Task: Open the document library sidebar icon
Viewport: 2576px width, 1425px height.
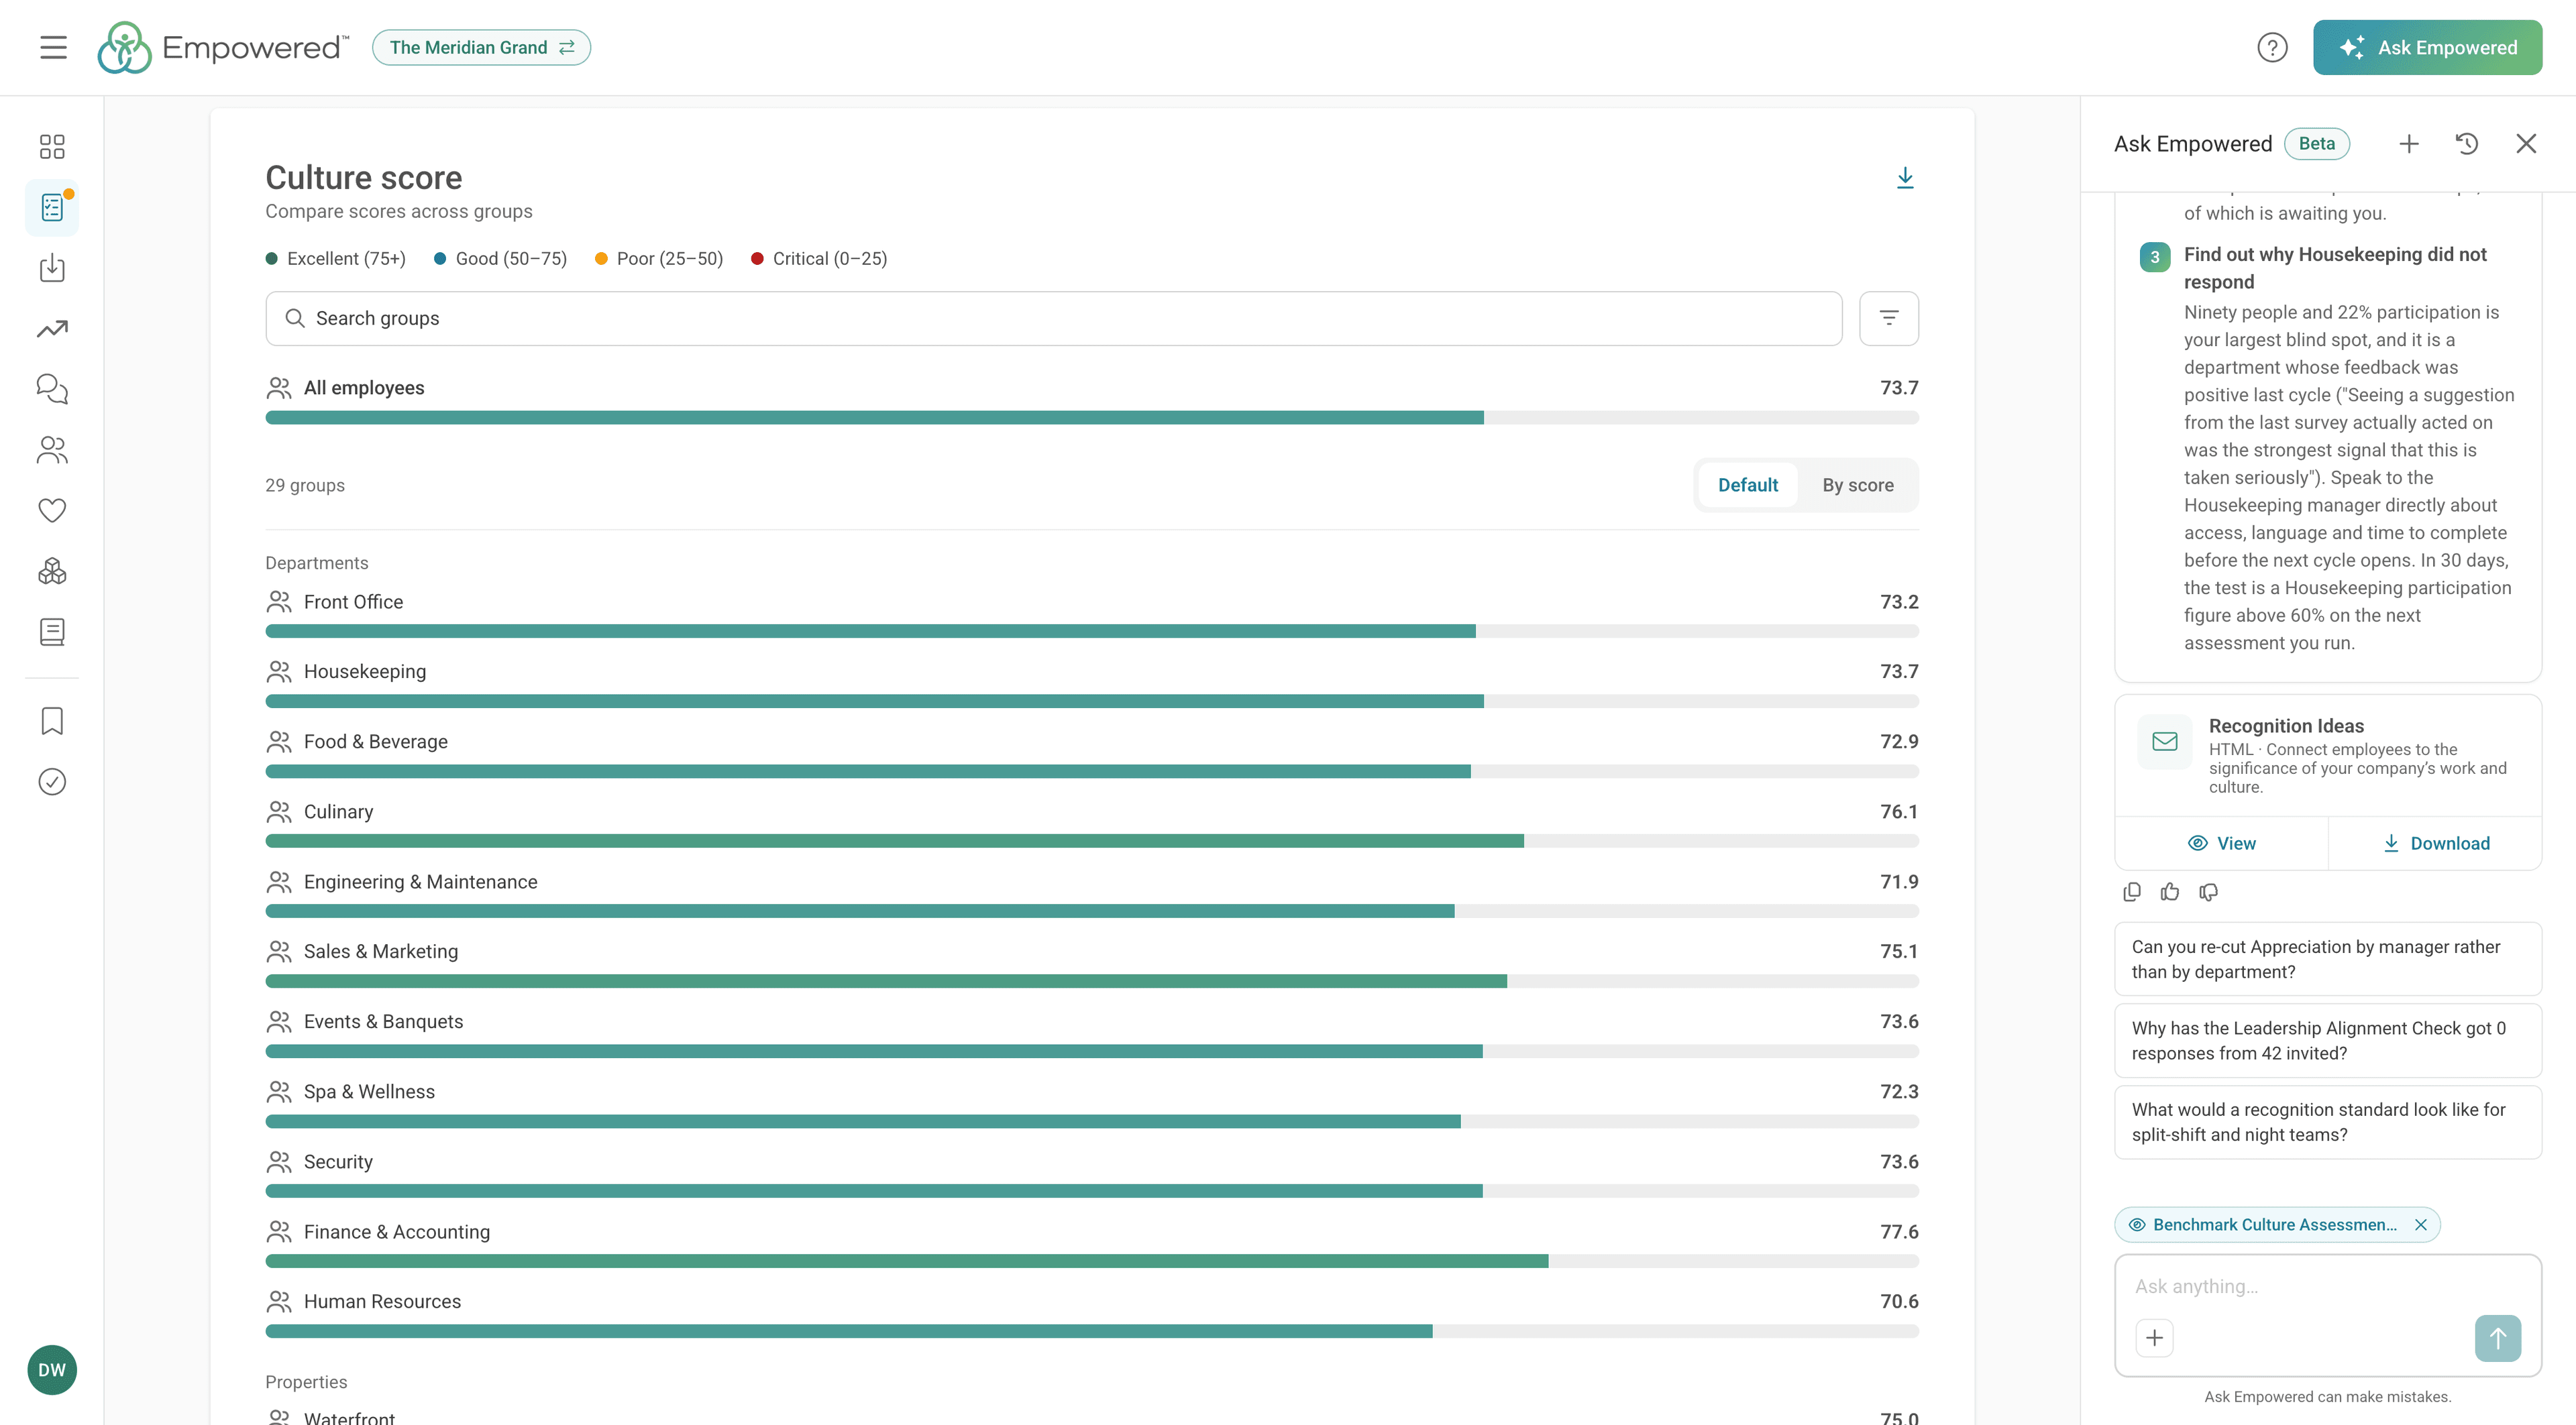Action: pos(52,632)
